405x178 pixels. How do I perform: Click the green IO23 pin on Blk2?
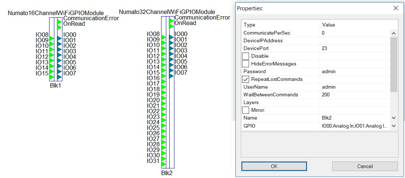pyautogui.click(x=163, y=120)
